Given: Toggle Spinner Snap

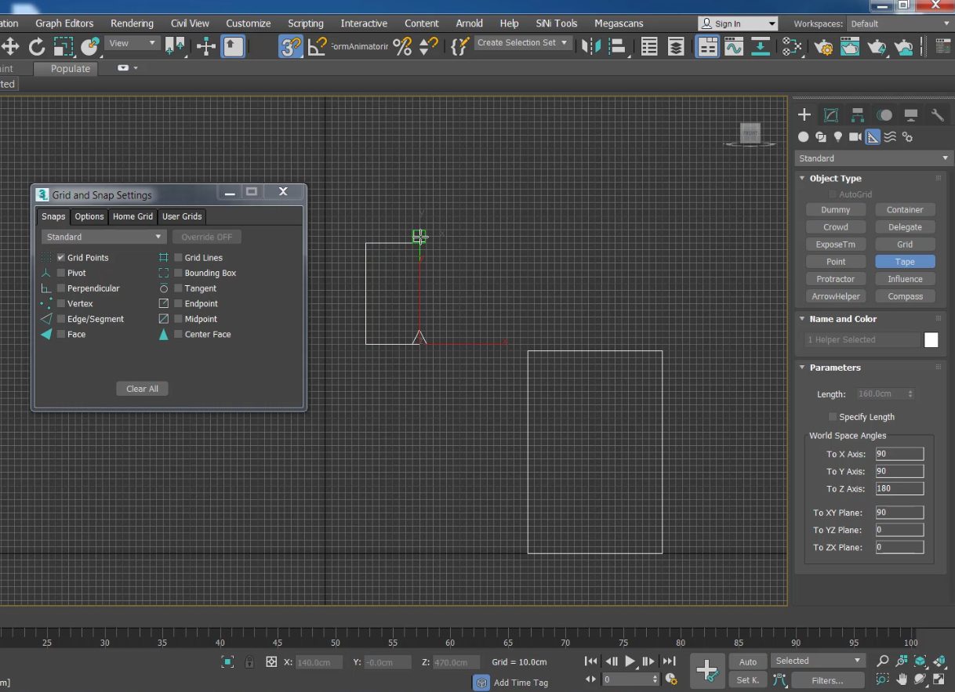Looking at the screenshot, I should [x=428, y=47].
